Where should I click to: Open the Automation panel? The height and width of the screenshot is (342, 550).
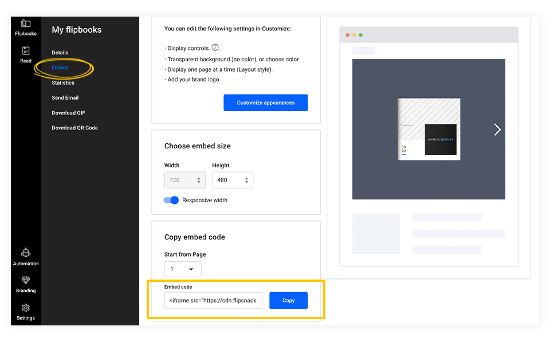26,256
